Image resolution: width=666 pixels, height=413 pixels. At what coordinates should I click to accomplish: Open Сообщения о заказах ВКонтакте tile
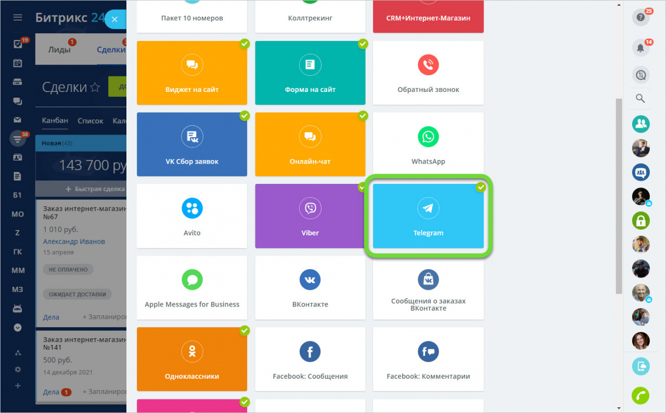(428, 287)
